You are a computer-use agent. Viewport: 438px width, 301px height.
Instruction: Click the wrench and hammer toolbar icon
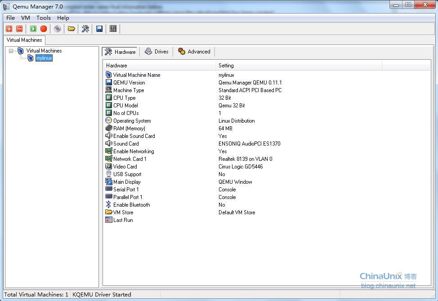click(85, 29)
